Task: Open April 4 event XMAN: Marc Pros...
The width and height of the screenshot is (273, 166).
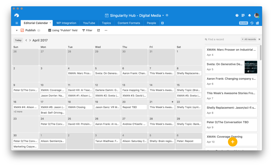Action: (80, 73)
